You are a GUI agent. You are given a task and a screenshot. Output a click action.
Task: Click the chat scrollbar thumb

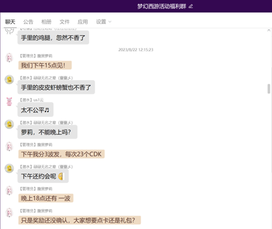coord(269,89)
